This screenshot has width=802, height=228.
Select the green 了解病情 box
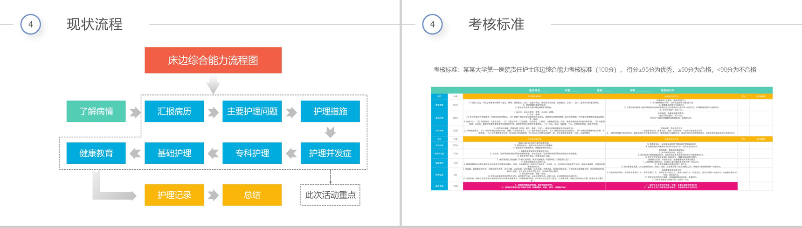(96, 111)
